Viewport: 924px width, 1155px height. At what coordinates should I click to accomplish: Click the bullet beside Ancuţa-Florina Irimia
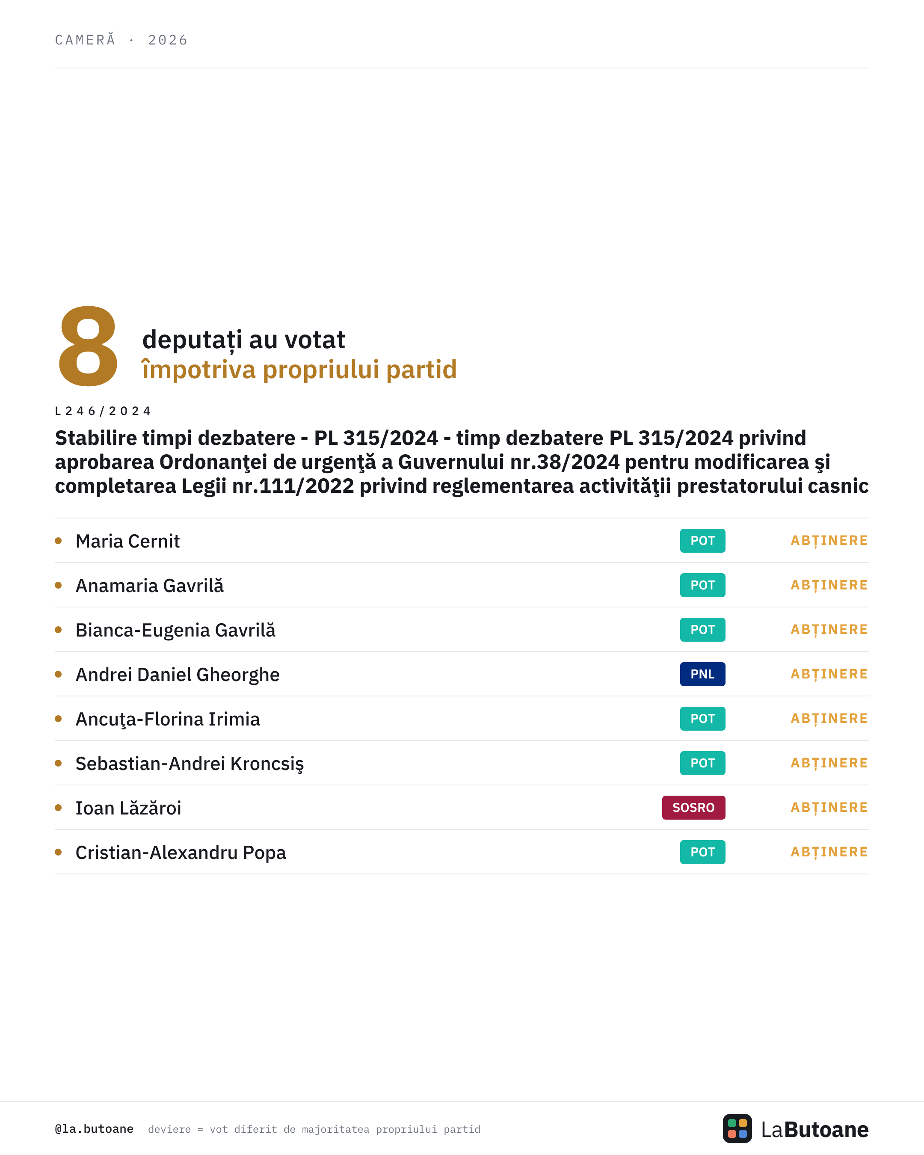(x=58, y=718)
